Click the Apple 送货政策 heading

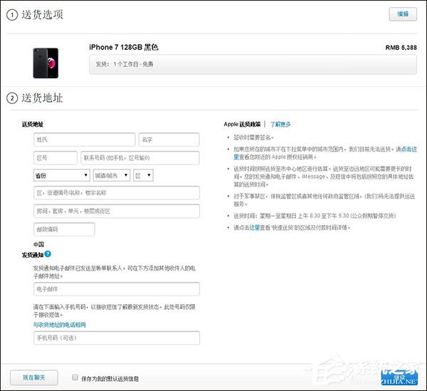coord(242,124)
